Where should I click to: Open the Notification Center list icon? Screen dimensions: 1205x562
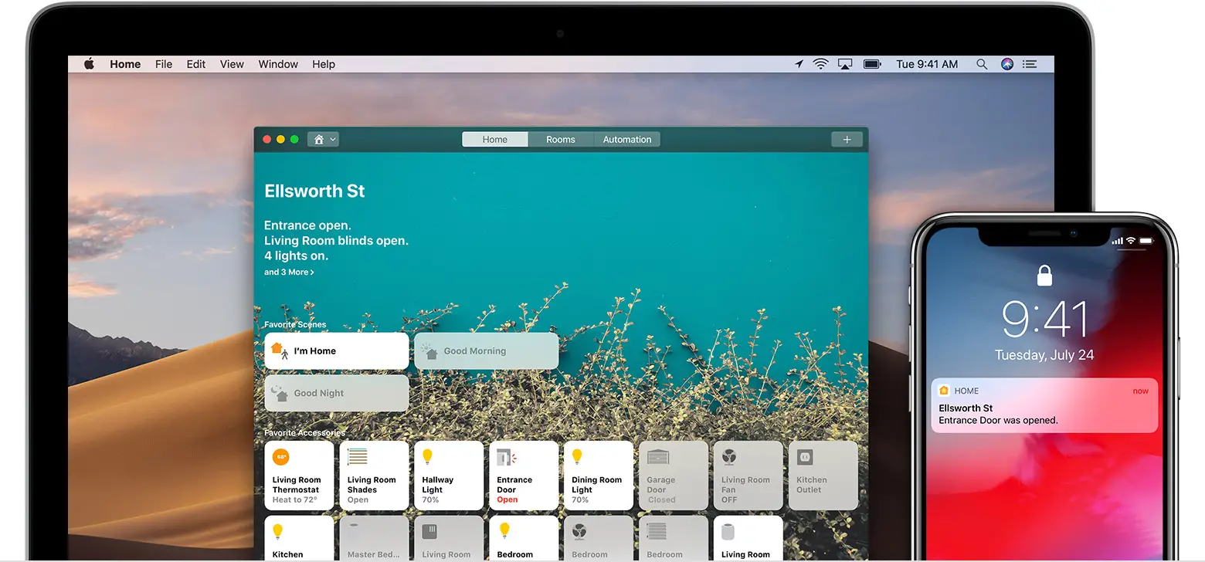pyautogui.click(x=1030, y=64)
